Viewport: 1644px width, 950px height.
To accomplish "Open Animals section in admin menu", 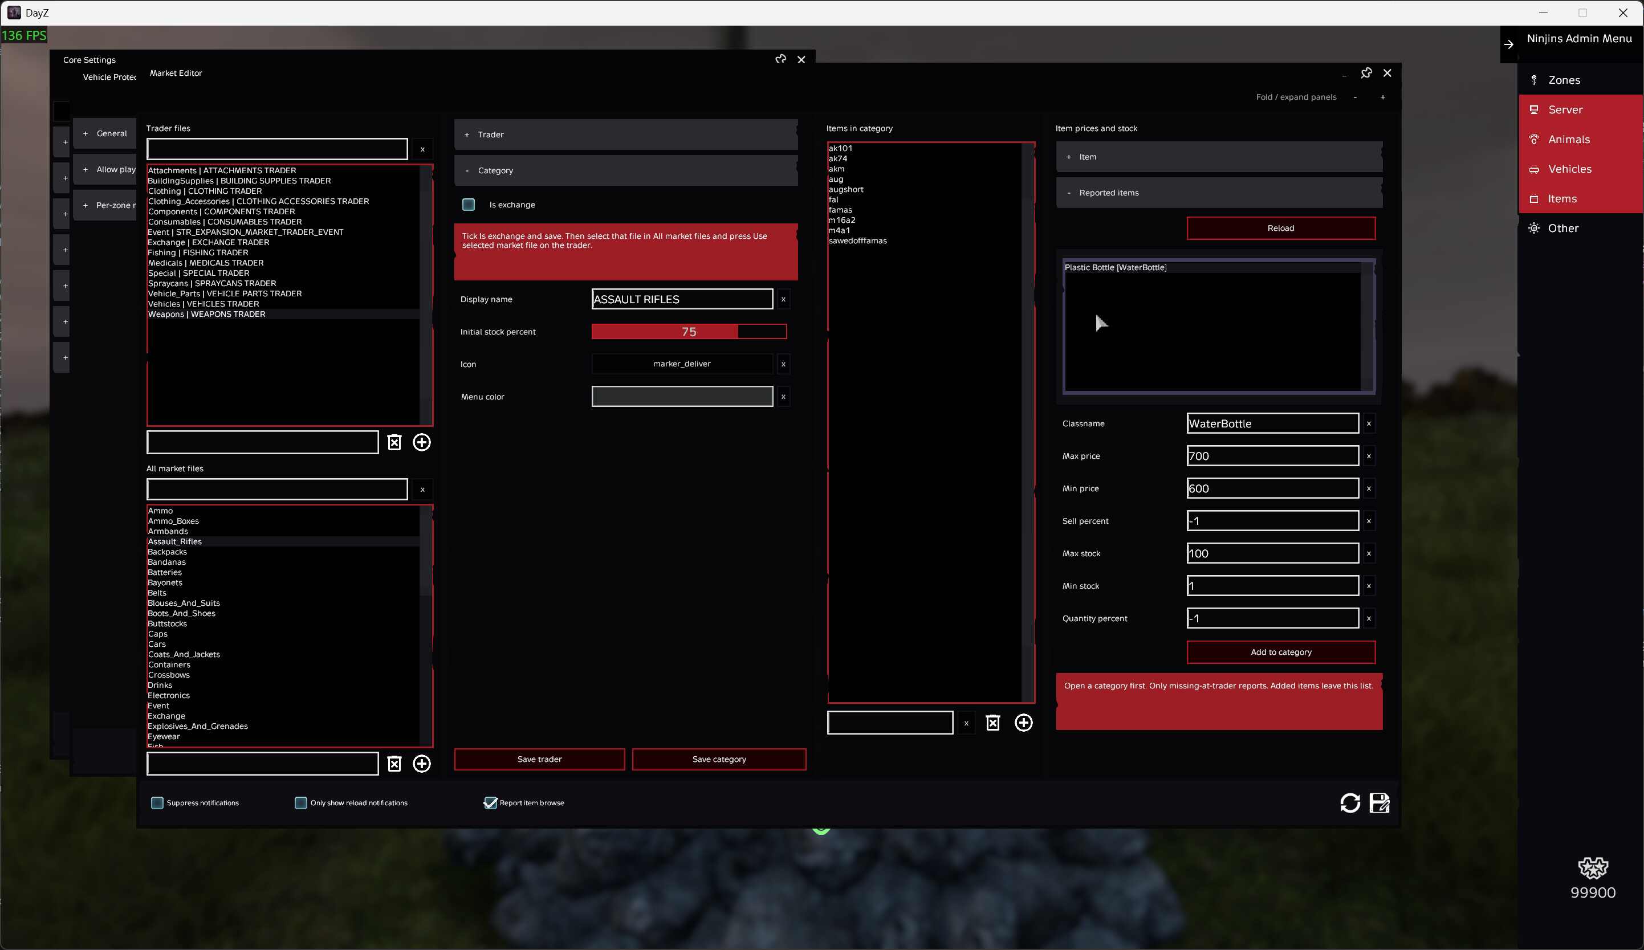I will (1580, 140).
